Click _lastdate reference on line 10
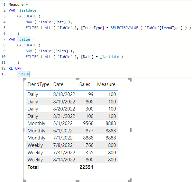Viewport: 192px width, 182px height. point(109,57)
